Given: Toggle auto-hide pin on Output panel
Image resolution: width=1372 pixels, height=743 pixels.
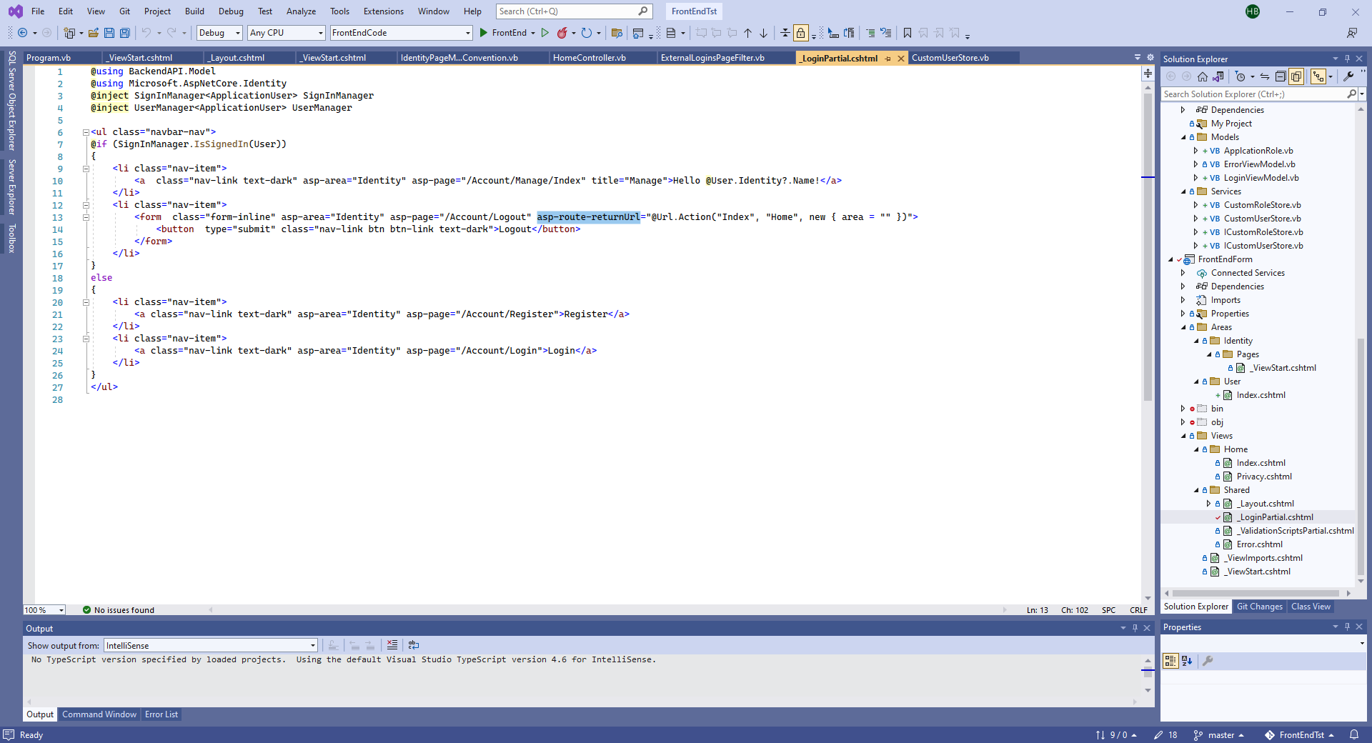Looking at the screenshot, I should pos(1135,628).
